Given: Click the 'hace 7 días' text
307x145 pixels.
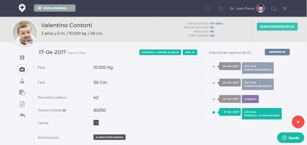Looking at the screenshot, I should point(76,53).
